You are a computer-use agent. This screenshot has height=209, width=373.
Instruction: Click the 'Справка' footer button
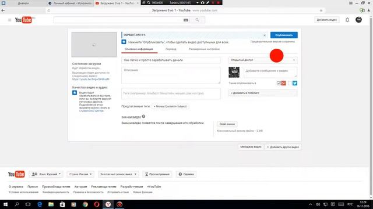(186, 174)
